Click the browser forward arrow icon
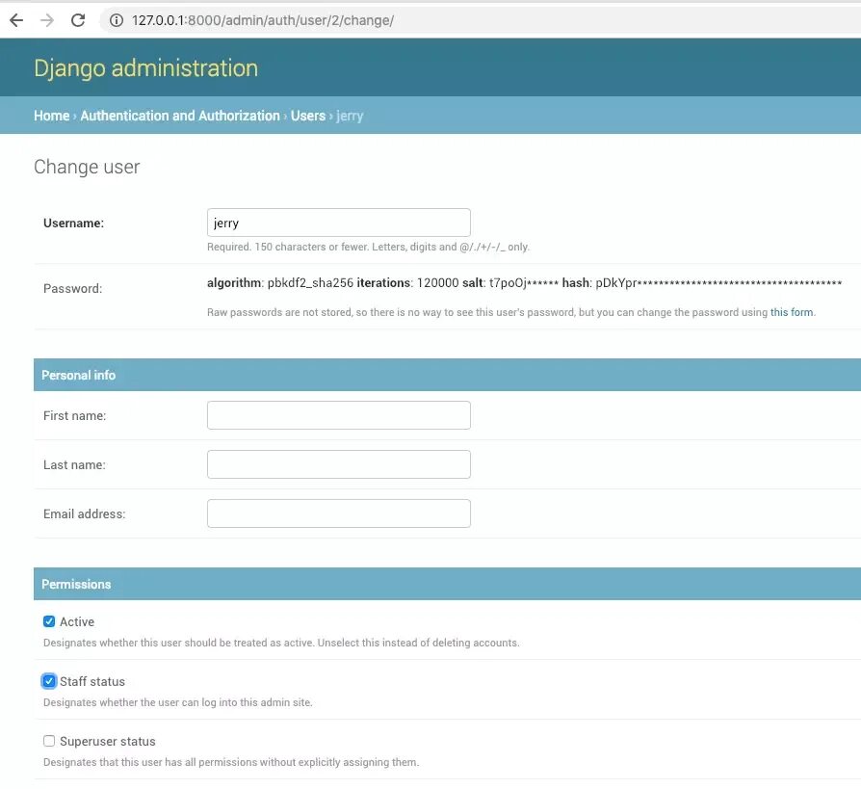The image size is (861, 789). [47, 20]
